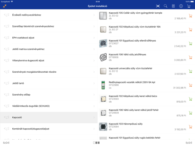Viewport: 195px width, 146px height.
Task: Add Kapcsoló 105 Csillár to cart
Action: (190, 16)
